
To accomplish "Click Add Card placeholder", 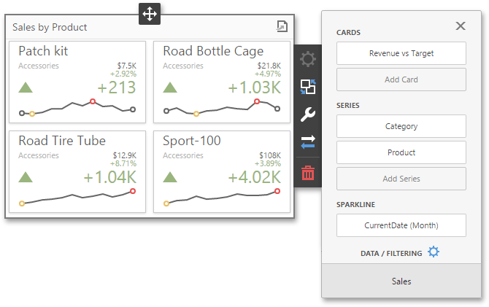I will tap(401, 79).
